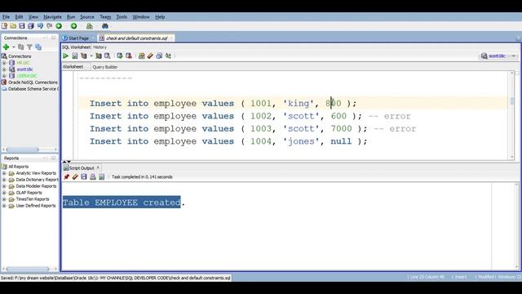Click the Save All icon in main toolbar
This screenshot has width=522, height=294.
pyautogui.click(x=31, y=26)
